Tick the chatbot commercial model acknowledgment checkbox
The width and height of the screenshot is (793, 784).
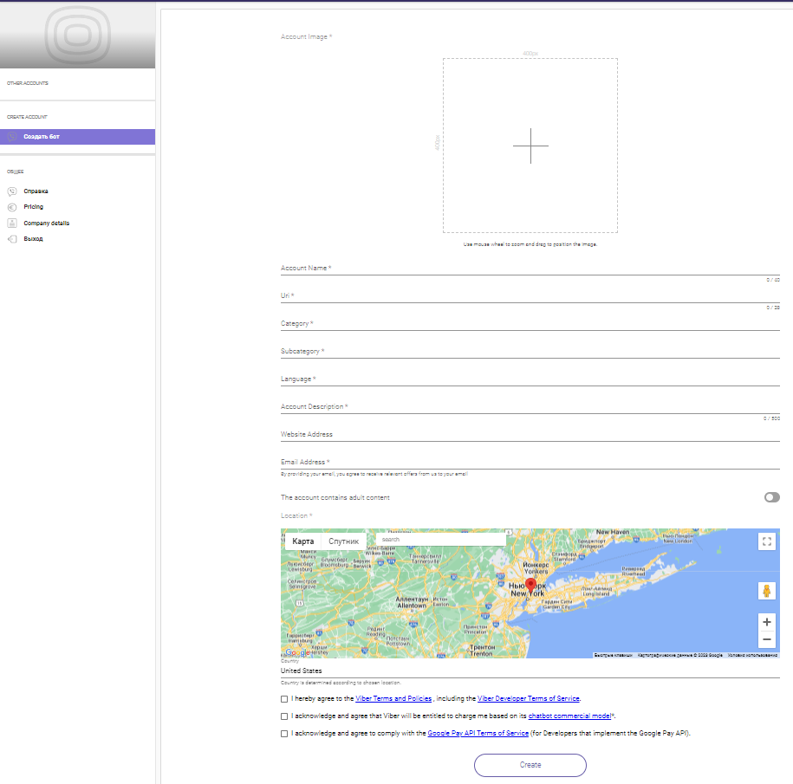pos(285,716)
